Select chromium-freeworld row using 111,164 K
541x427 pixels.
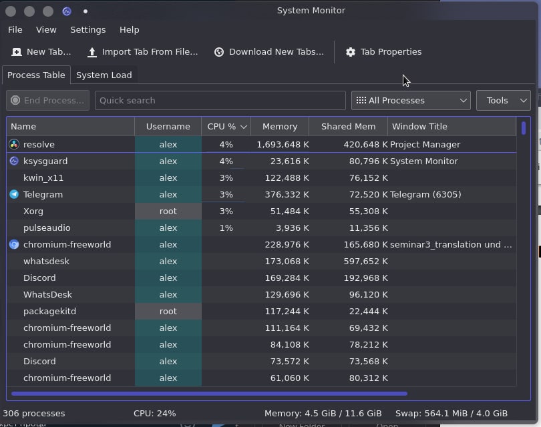(x=262, y=328)
